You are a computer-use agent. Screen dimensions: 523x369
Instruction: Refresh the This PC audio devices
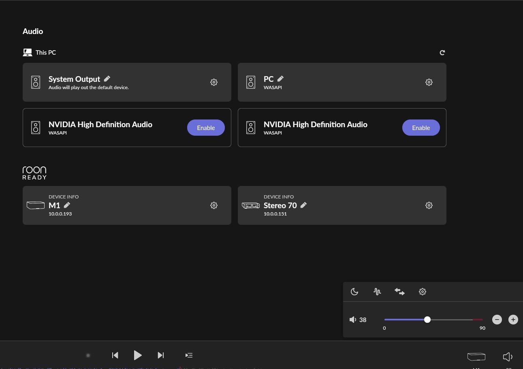click(x=442, y=53)
